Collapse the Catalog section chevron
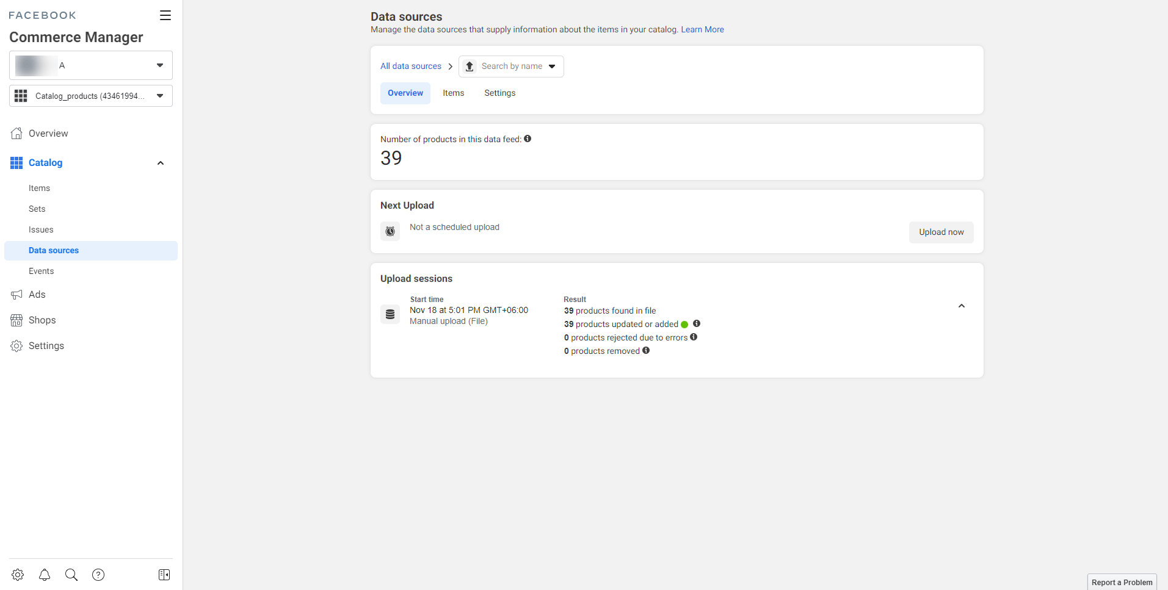This screenshot has height=590, width=1168. 161,163
